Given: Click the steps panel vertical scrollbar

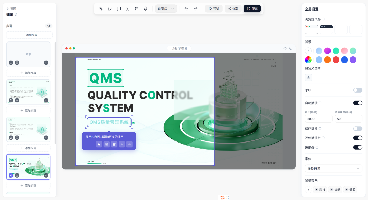Looking at the screenshot, I should (x=55, y=93).
